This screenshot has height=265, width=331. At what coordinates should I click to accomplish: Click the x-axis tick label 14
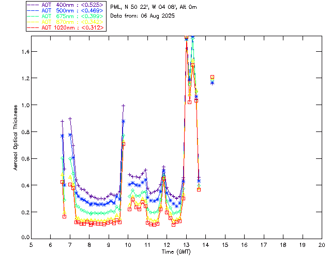tap(206, 245)
